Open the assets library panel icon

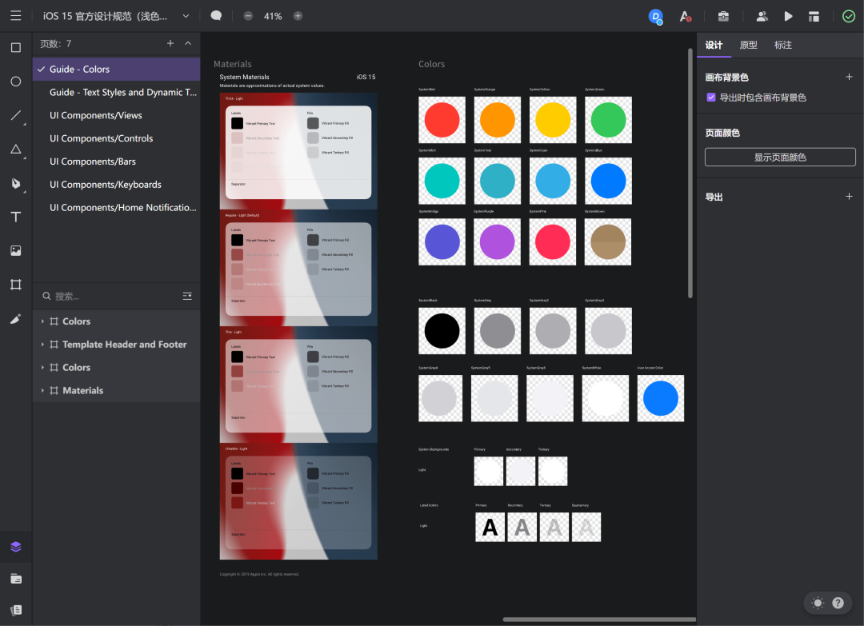[x=16, y=579]
